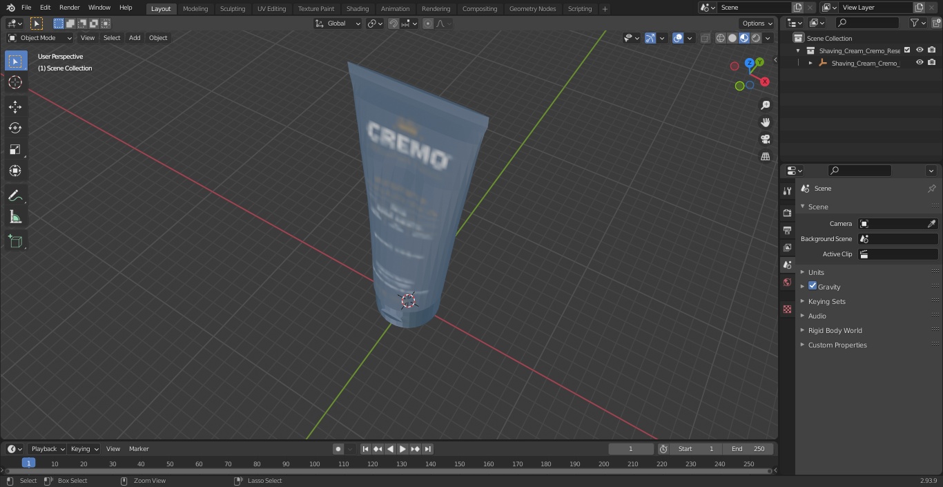Open the Output properties tab
Viewport: 943px width, 487px height.
[787, 230]
